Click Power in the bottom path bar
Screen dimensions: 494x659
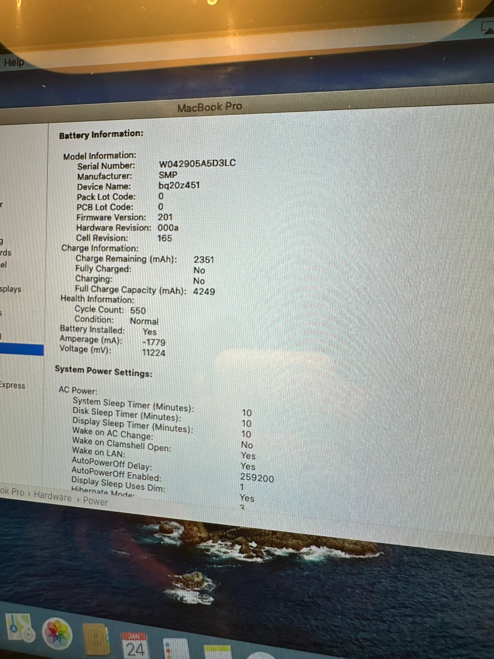pos(95,501)
